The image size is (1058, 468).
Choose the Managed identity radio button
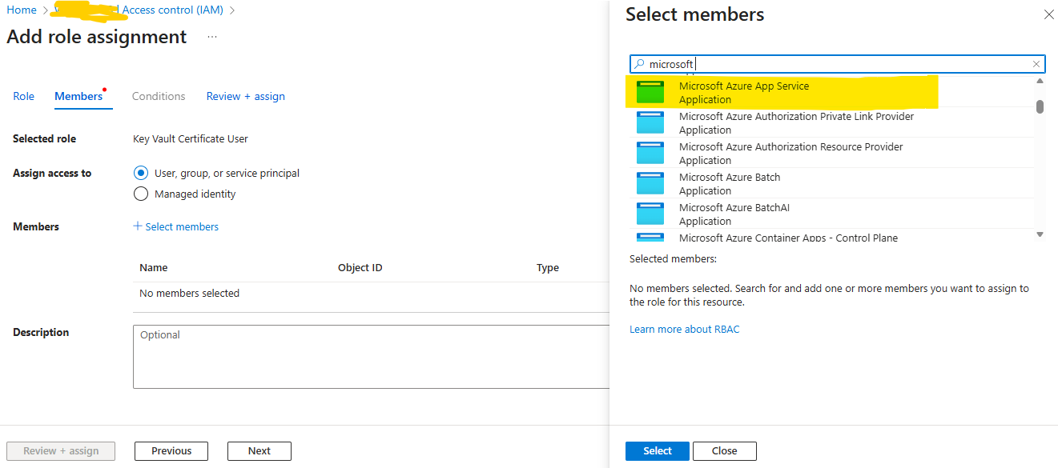point(141,194)
